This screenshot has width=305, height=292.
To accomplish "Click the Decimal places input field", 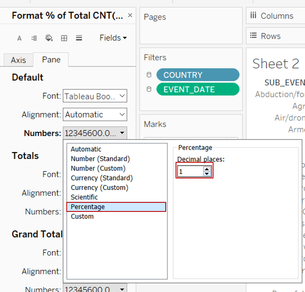I will (190, 171).
